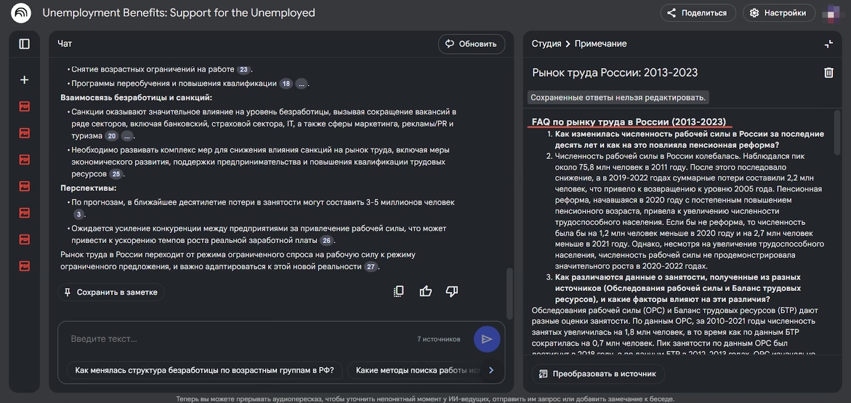Collapse the note with the shrink icon

coord(829,44)
